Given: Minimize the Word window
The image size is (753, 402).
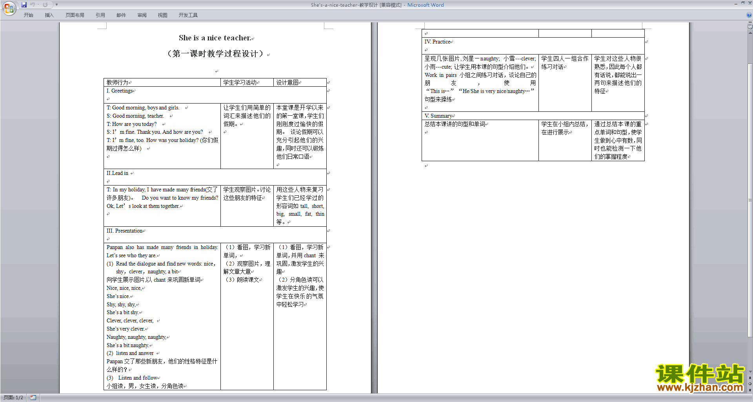Looking at the screenshot, I should pyautogui.click(x=736, y=4).
